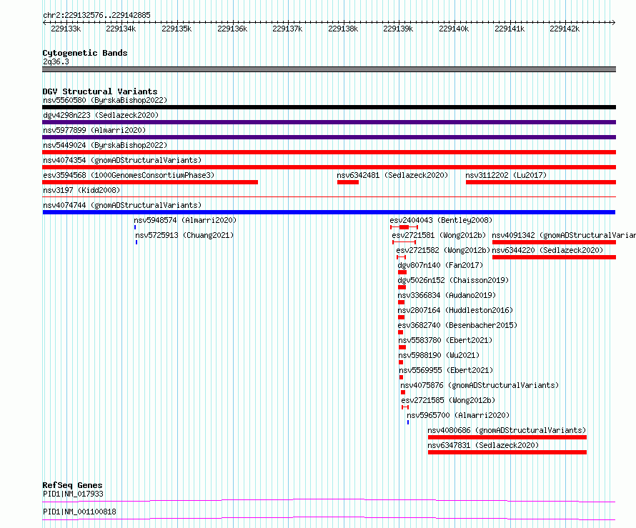636x528 pixels.
Task: Select nsv4080686 (gnomADStructuralVariants) label
Action: pos(507,430)
